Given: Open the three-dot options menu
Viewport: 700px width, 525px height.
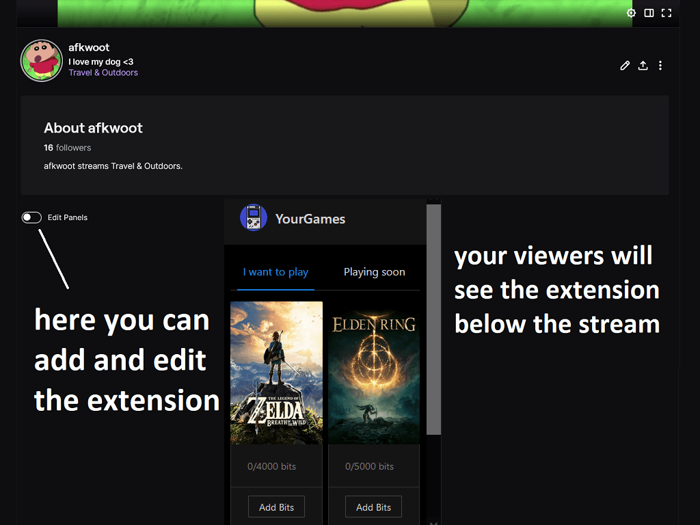Looking at the screenshot, I should (x=660, y=65).
